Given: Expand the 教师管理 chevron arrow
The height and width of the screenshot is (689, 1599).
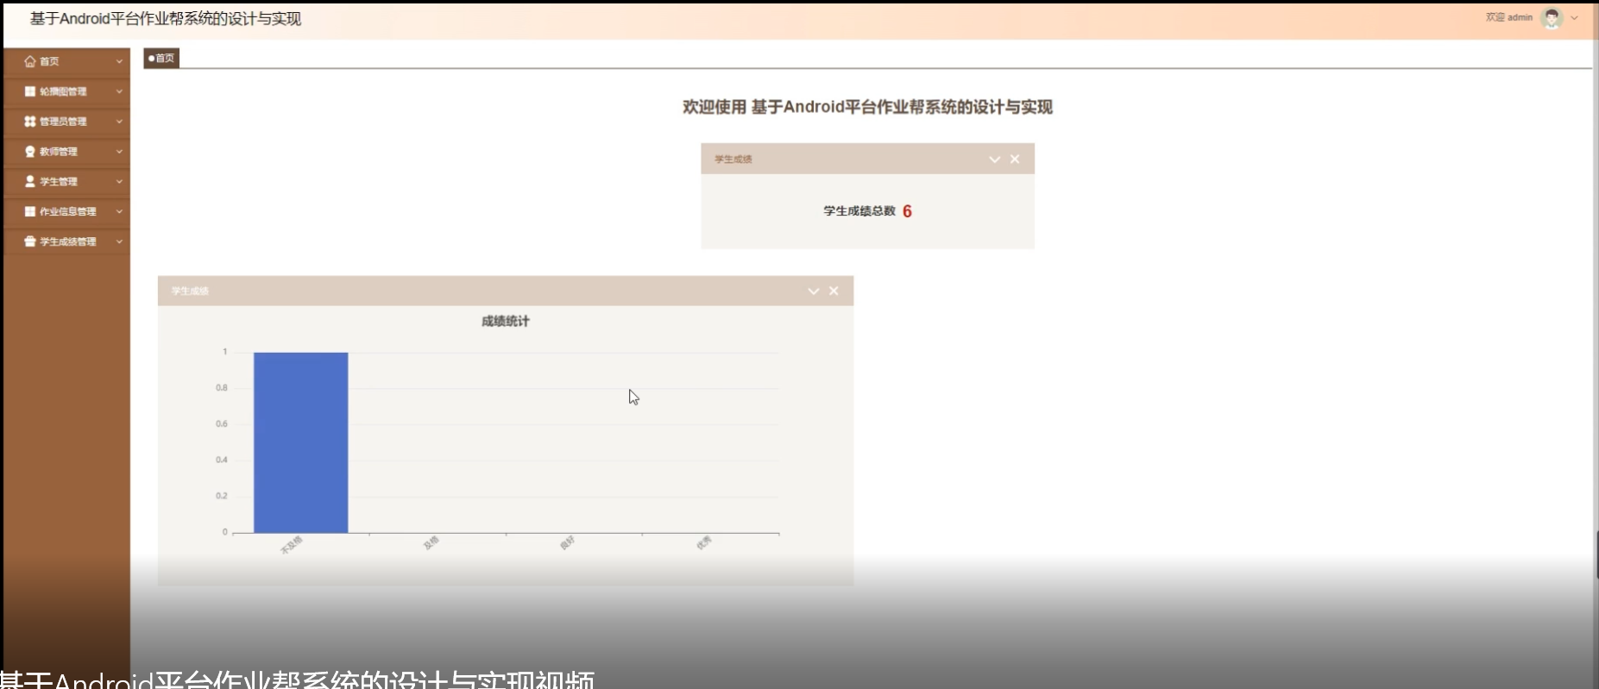Looking at the screenshot, I should 119,152.
